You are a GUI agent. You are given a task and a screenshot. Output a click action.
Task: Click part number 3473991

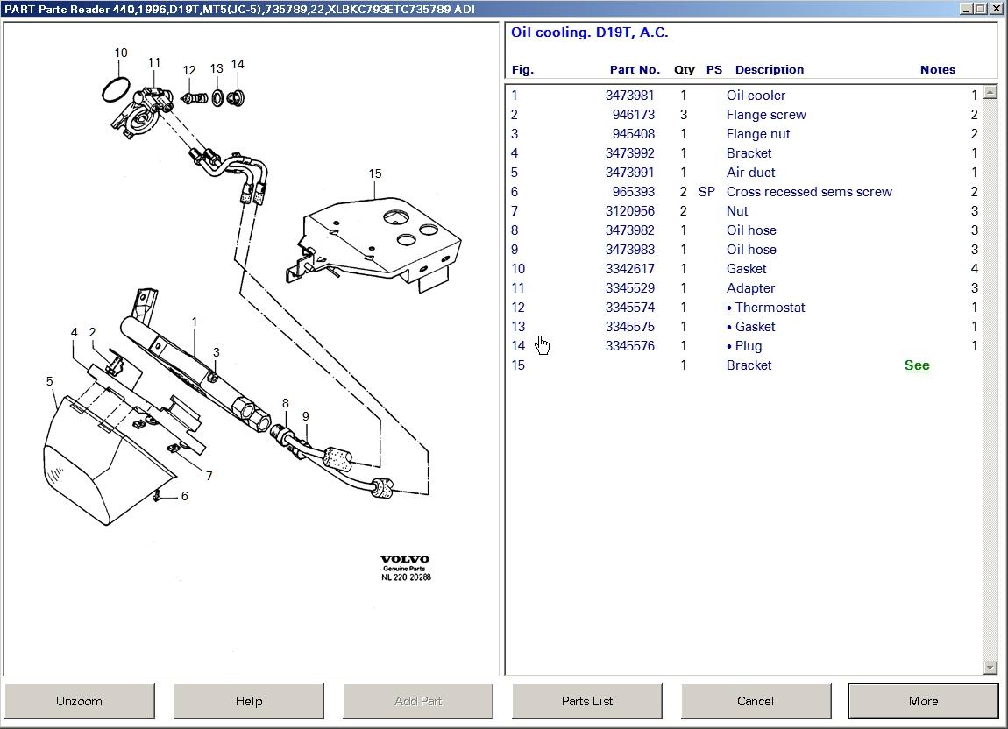[x=629, y=173]
